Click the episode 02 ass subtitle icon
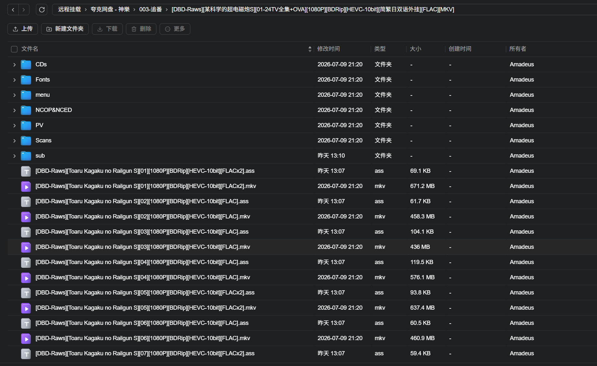 point(26,202)
